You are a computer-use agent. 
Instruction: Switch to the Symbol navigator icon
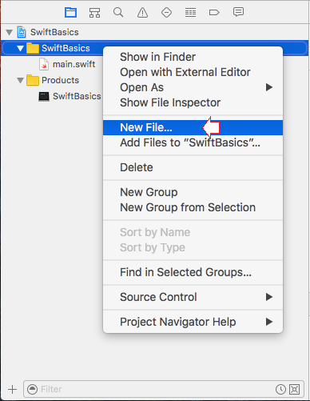click(x=94, y=13)
